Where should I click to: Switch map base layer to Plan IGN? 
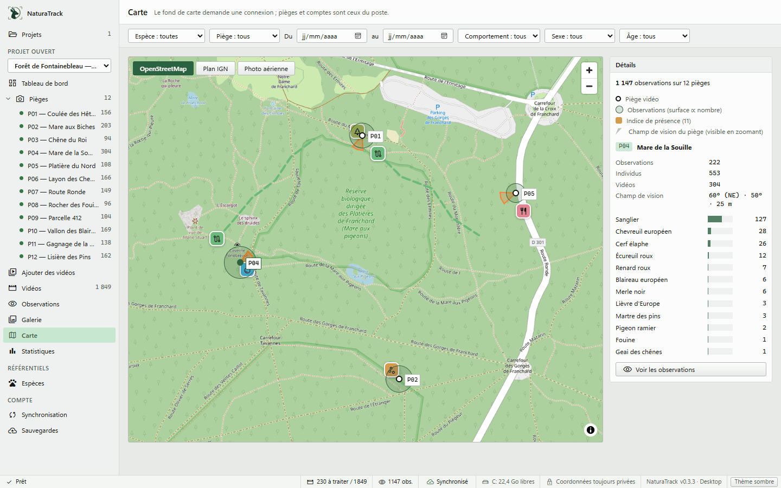(x=215, y=69)
